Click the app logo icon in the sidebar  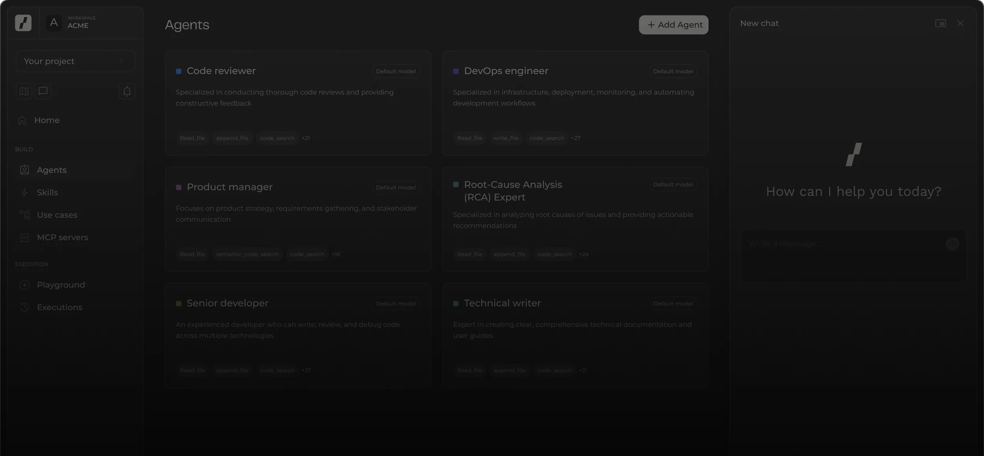pos(23,23)
